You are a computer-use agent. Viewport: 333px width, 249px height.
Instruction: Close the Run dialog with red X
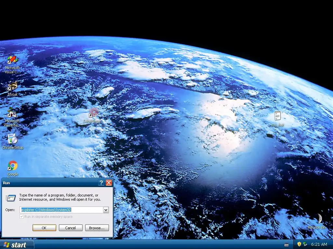click(109, 183)
